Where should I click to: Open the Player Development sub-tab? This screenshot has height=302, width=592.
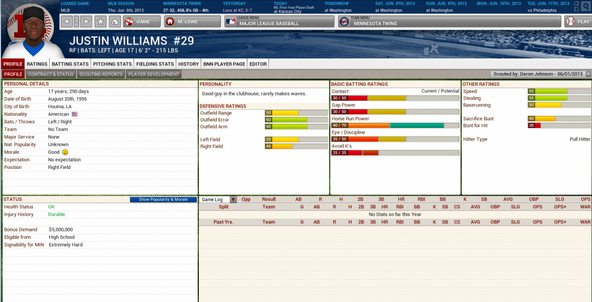click(153, 74)
